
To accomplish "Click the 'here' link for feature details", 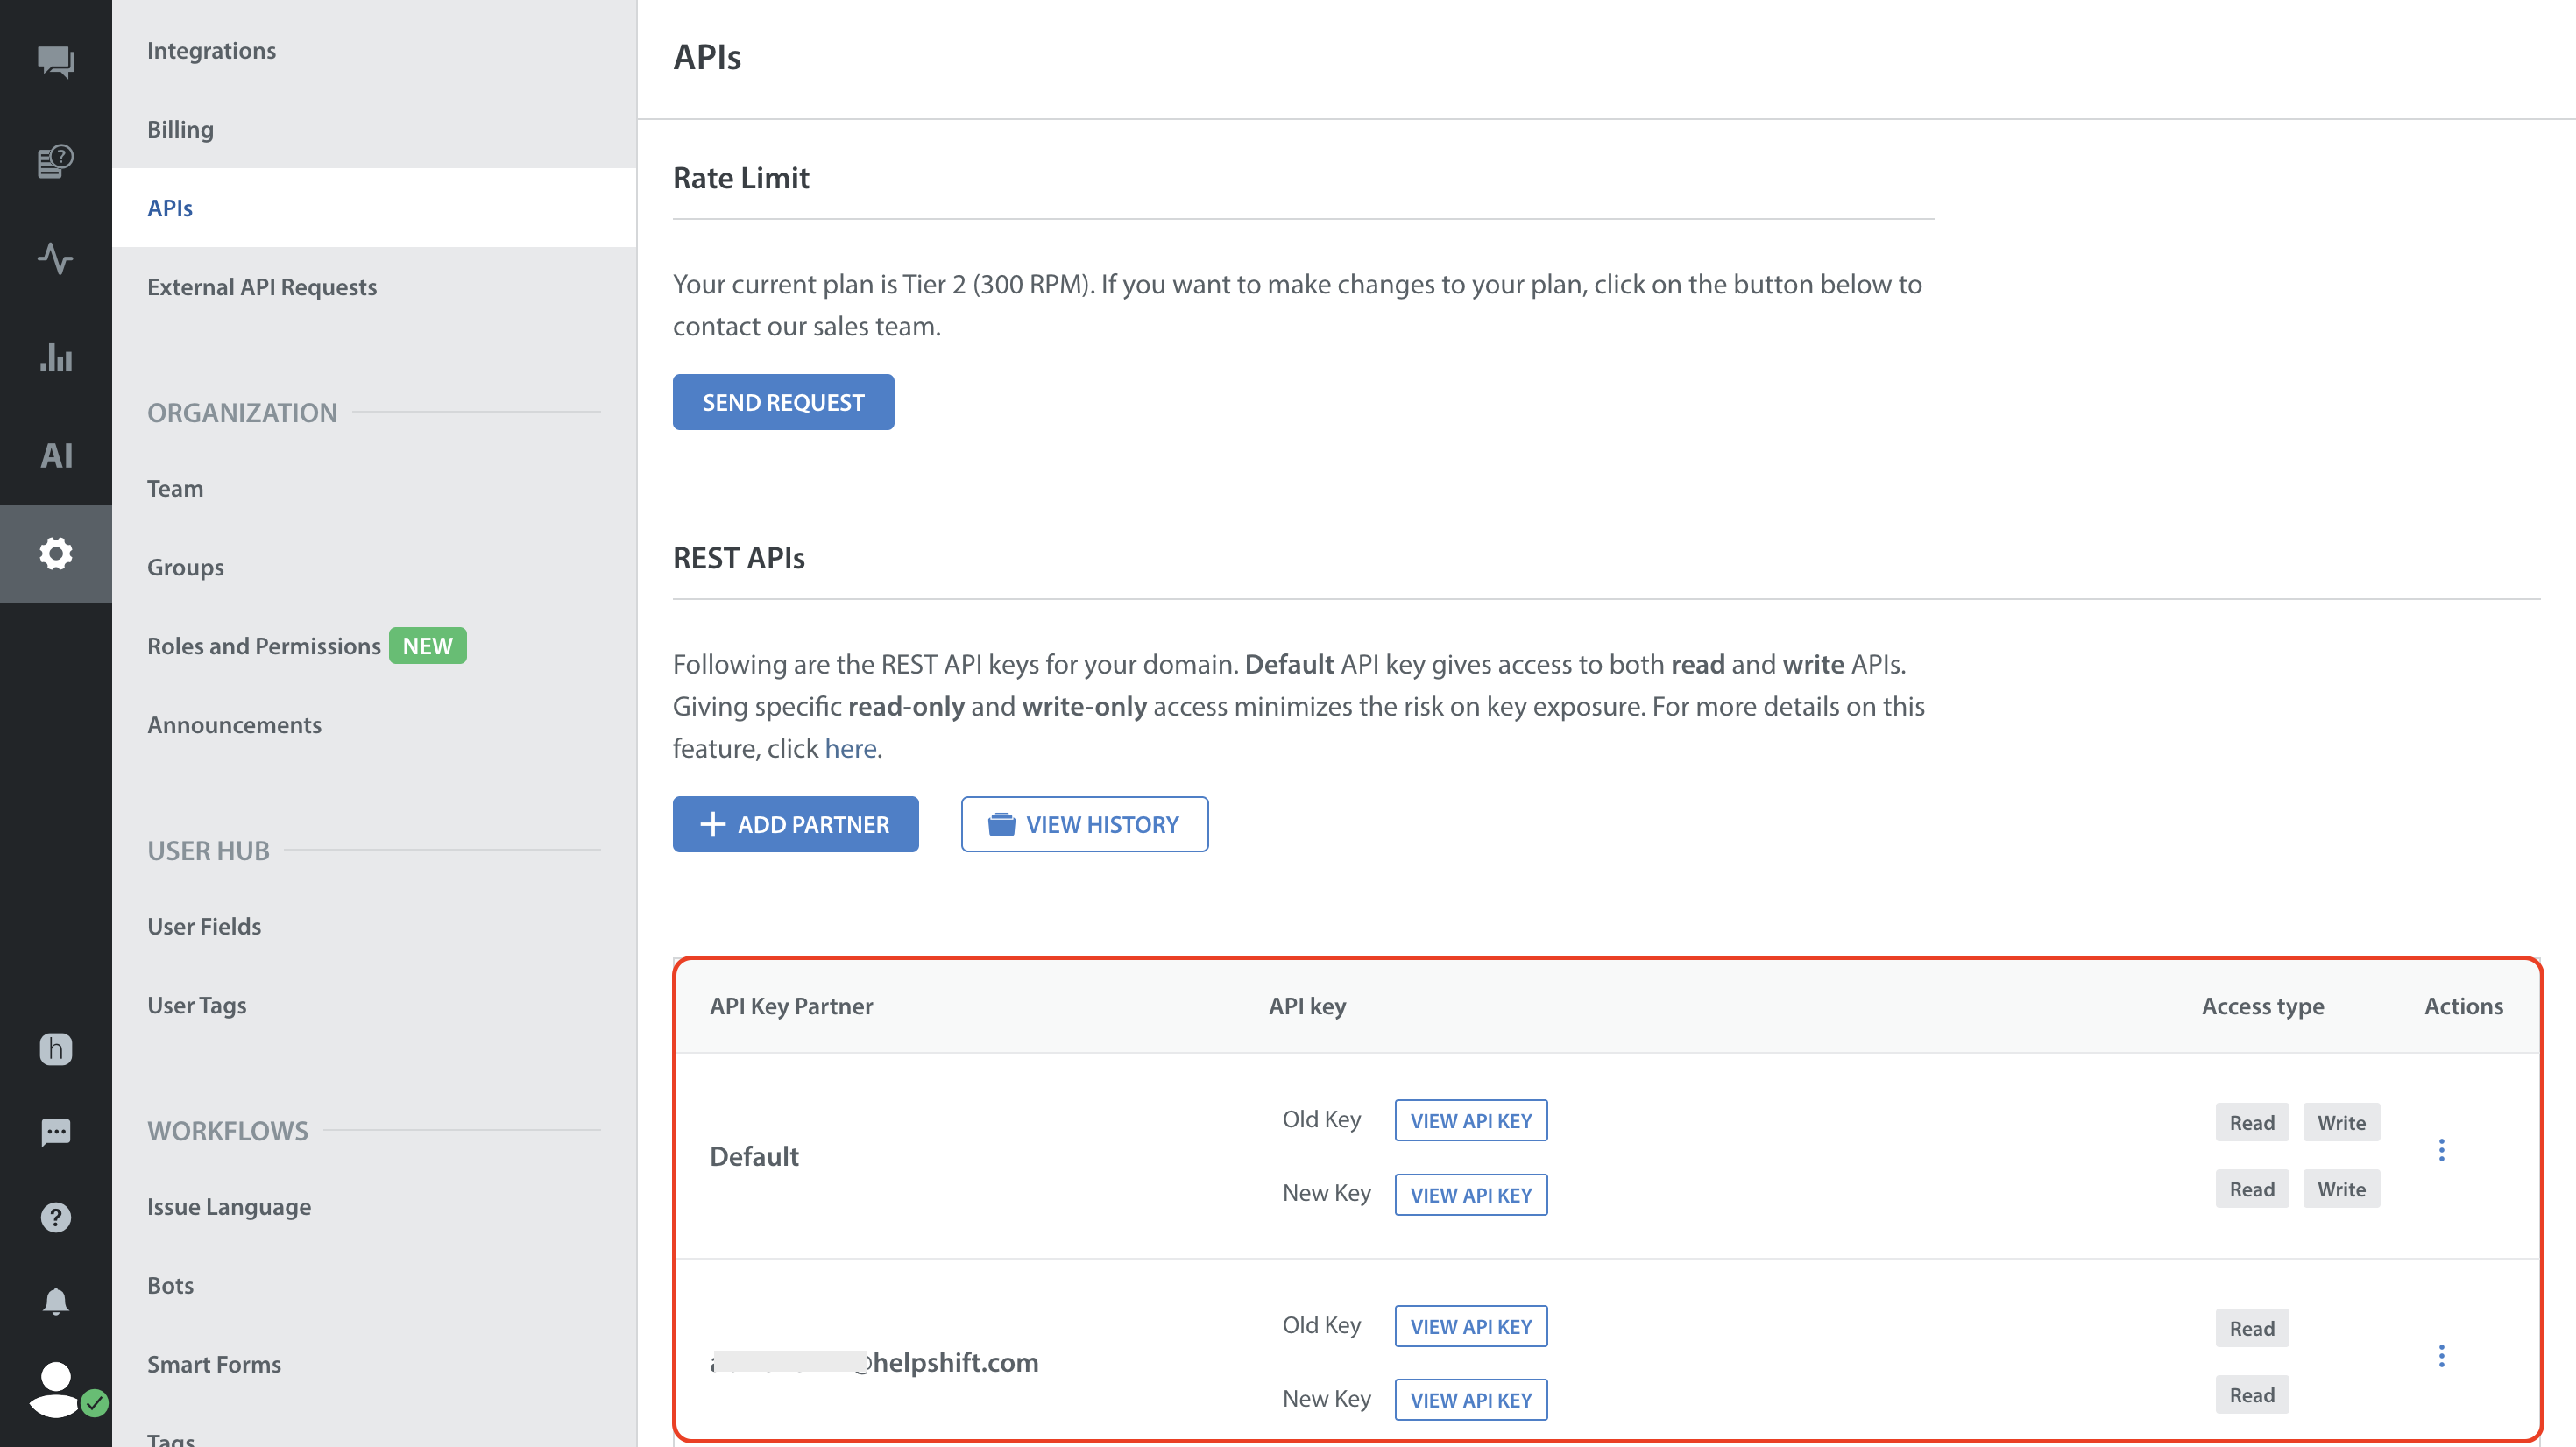I will pos(850,748).
